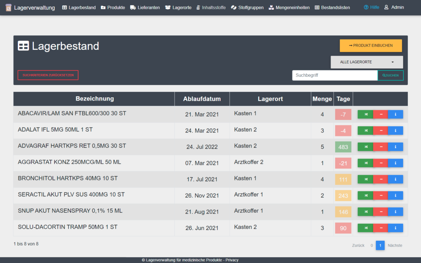
Task: Click red minus icon for AGGRASTAT KONZ row
Action: pos(381,163)
